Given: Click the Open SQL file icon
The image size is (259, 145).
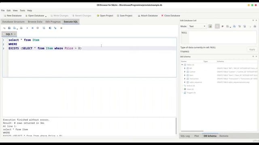Looking at the screenshot, I should (9, 28).
